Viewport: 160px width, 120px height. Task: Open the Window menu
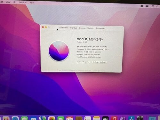pyautogui.click(x=23, y=2)
